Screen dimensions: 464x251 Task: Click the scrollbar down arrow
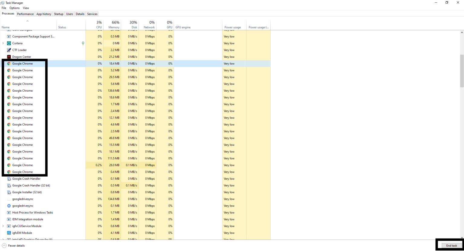click(x=462, y=237)
